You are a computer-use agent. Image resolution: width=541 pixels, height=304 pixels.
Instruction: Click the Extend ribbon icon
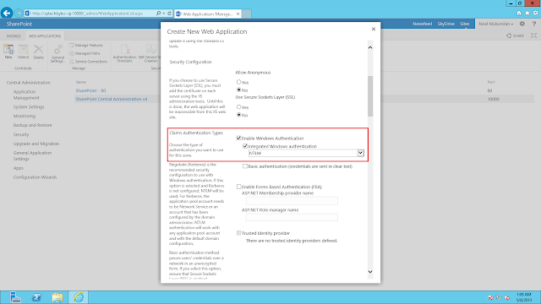(23, 52)
